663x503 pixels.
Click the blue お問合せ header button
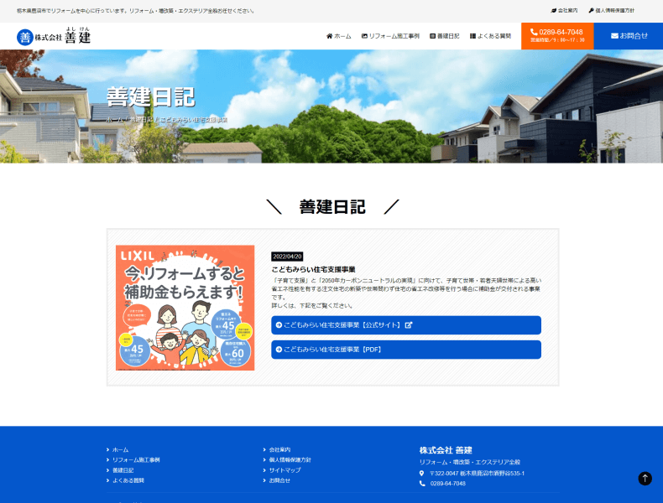pos(629,36)
